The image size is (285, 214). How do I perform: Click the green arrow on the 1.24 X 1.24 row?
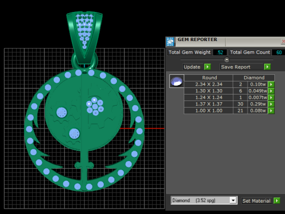[x=271, y=97]
